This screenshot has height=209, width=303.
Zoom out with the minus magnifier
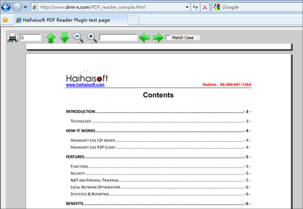pyautogui.click(x=78, y=38)
